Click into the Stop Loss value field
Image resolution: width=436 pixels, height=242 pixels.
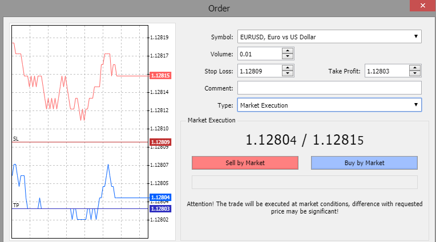[259, 71]
